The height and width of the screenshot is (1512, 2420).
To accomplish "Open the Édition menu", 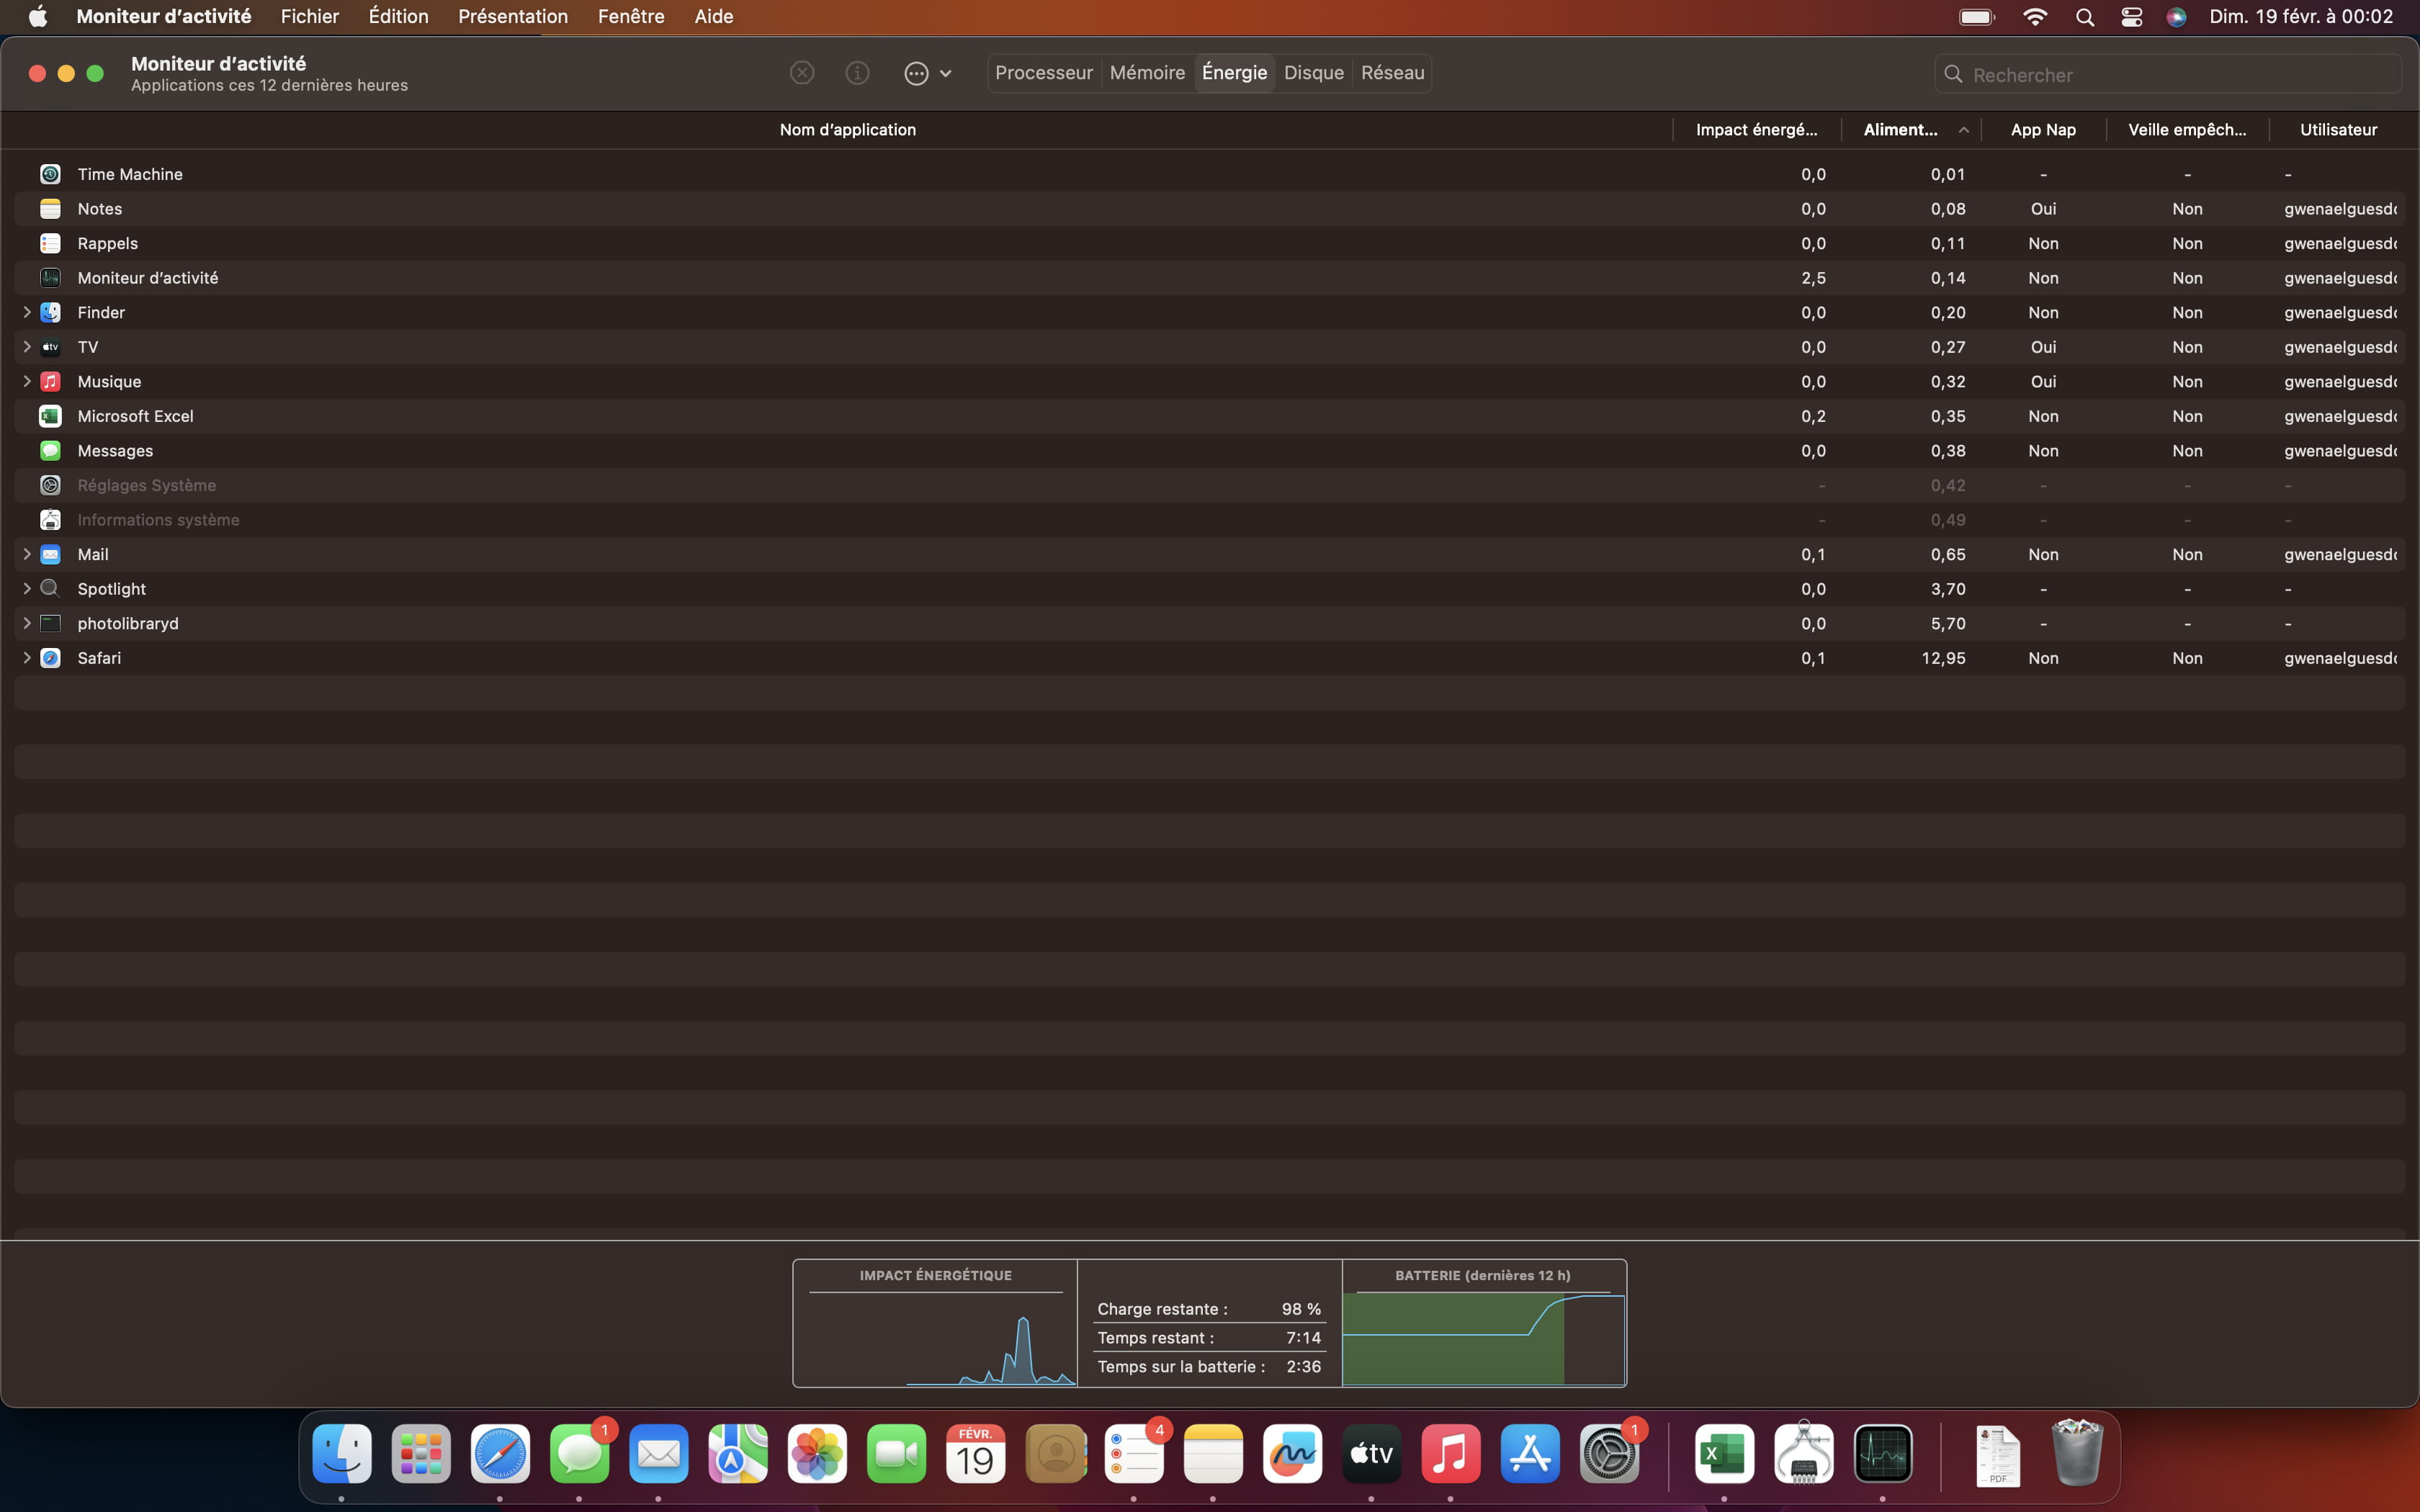I will click(398, 16).
